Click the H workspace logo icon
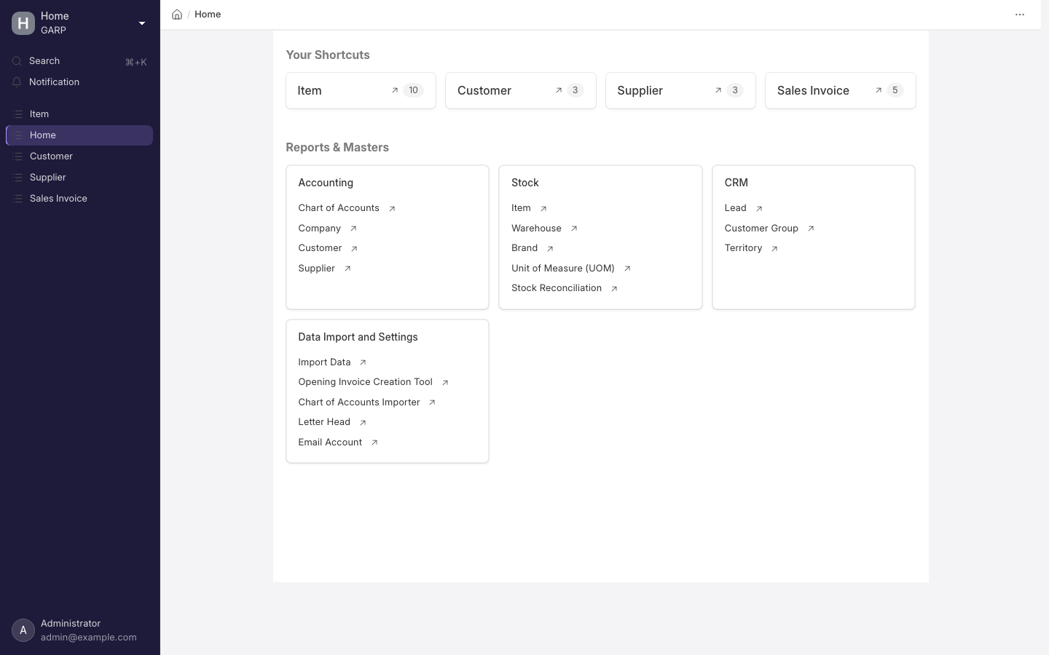Image resolution: width=1049 pixels, height=655 pixels. tap(23, 23)
